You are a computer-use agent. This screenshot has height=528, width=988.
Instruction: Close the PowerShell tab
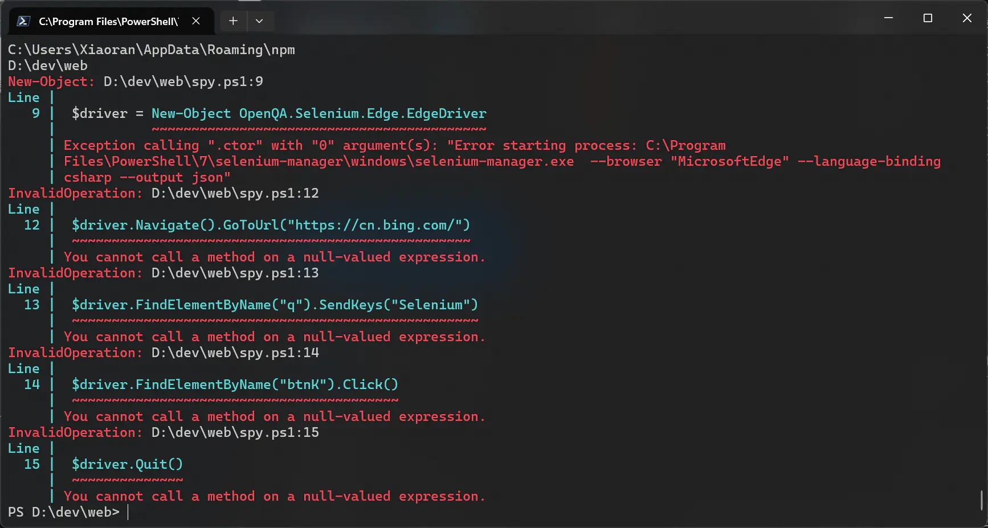pos(196,21)
